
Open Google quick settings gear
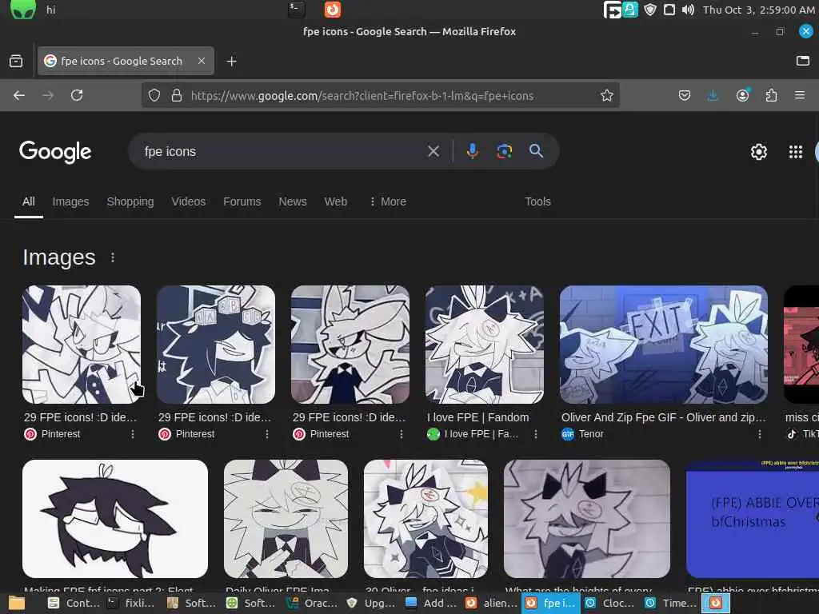pos(758,152)
